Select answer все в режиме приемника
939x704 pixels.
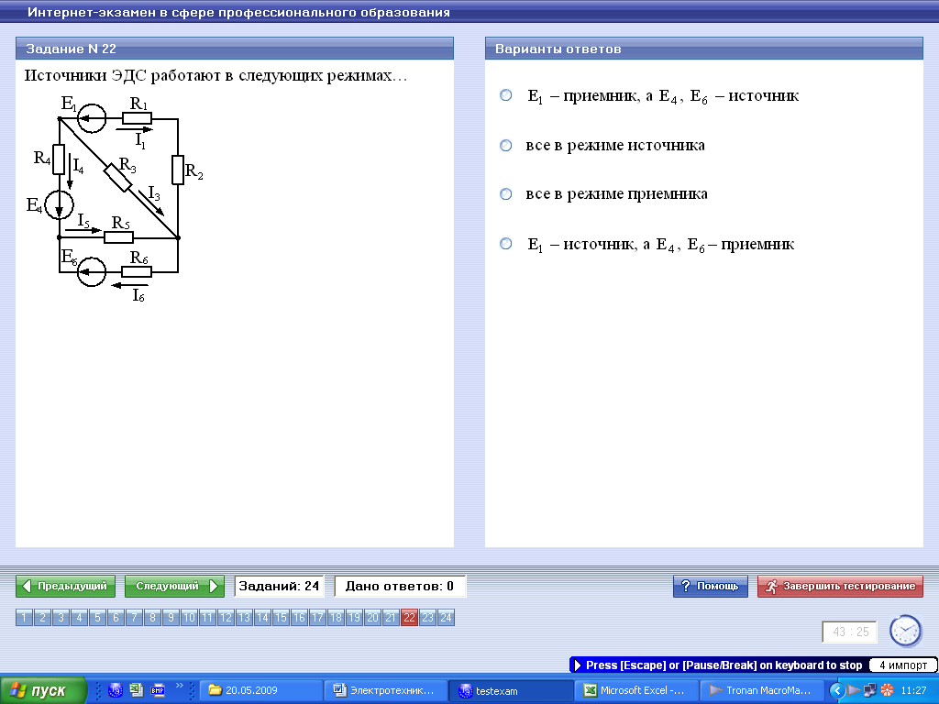click(x=506, y=194)
